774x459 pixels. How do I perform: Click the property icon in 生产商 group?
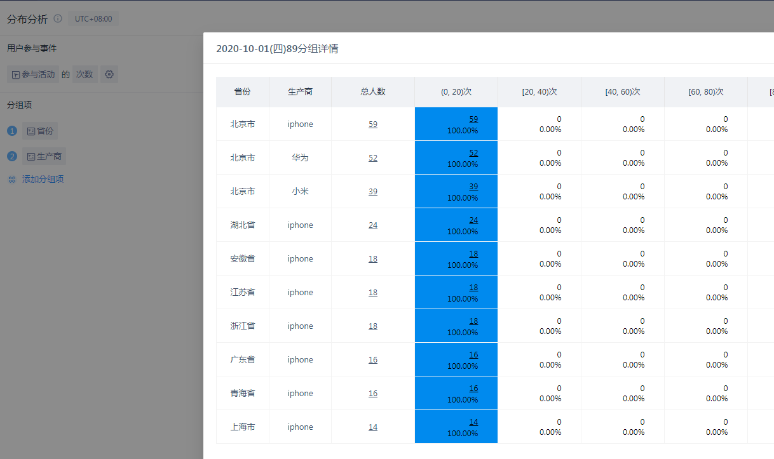tap(31, 157)
